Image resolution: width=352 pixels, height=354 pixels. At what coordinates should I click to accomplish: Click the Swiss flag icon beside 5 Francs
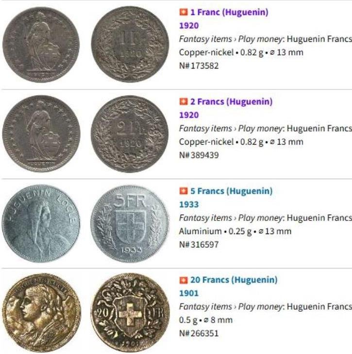point(184,191)
